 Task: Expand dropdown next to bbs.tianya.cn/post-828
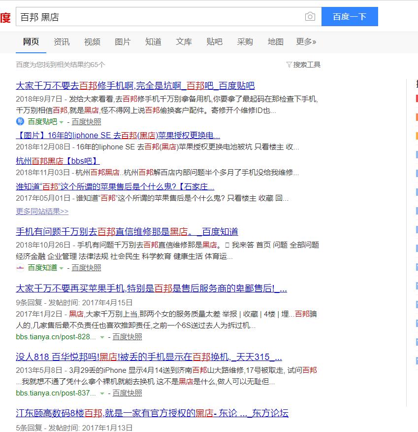coord(102,337)
